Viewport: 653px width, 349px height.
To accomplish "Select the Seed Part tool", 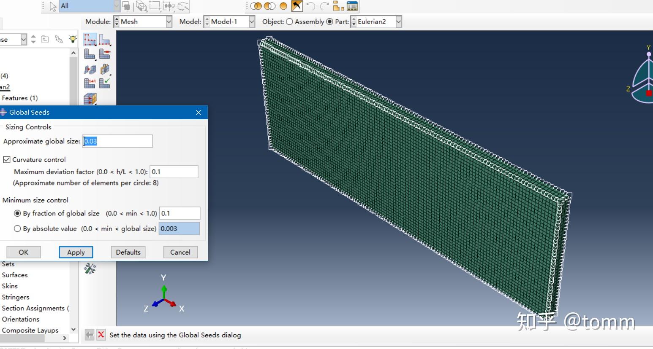I will coord(90,39).
